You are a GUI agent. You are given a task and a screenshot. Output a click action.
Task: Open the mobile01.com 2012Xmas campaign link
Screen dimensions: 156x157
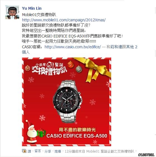pos(64,20)
